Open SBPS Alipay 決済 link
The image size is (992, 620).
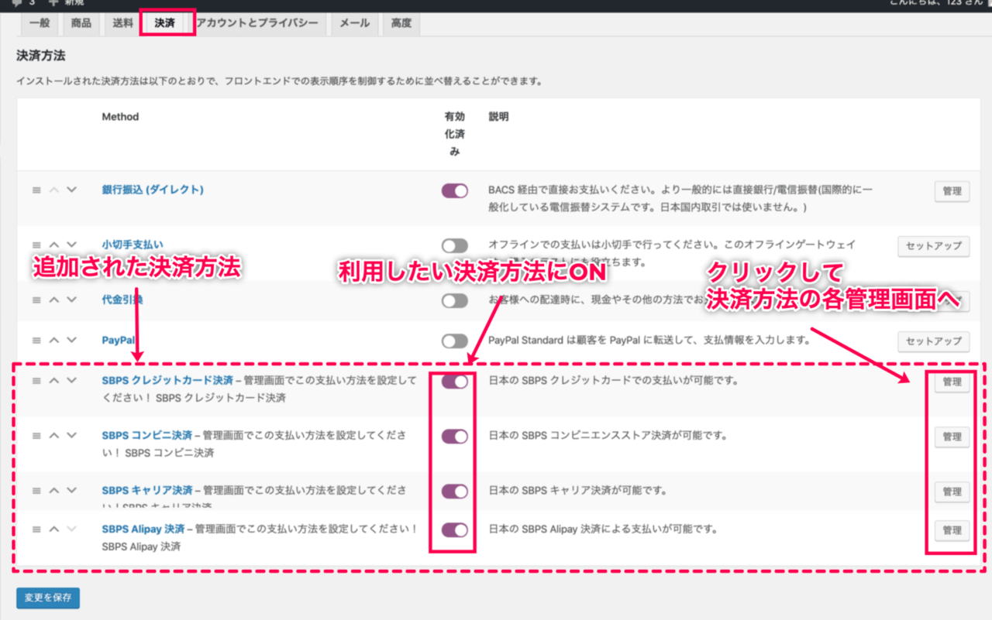point(143,529)
